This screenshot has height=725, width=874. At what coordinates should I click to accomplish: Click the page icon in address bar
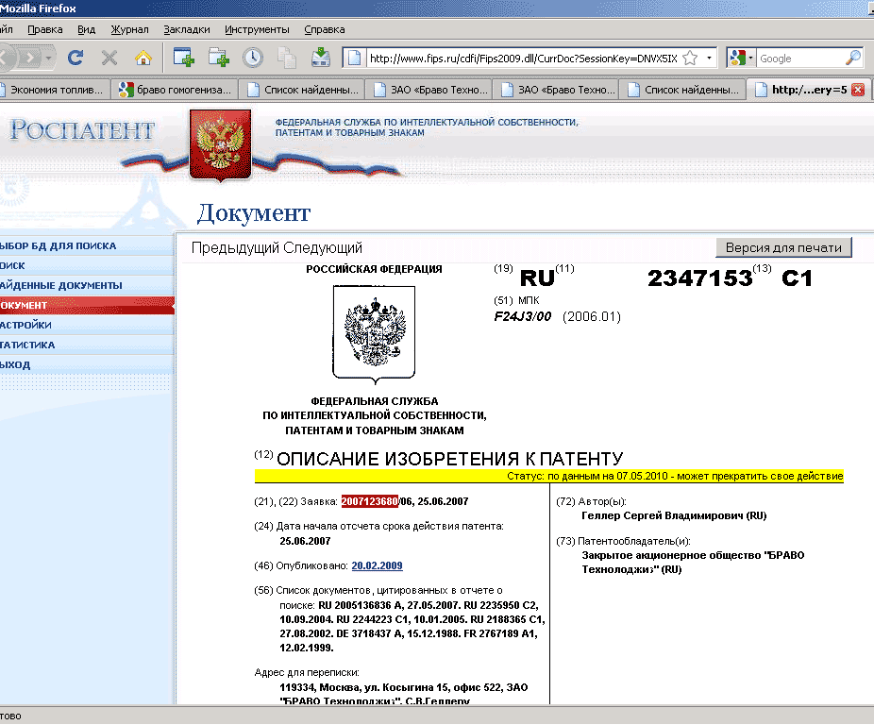pos(354,58)
